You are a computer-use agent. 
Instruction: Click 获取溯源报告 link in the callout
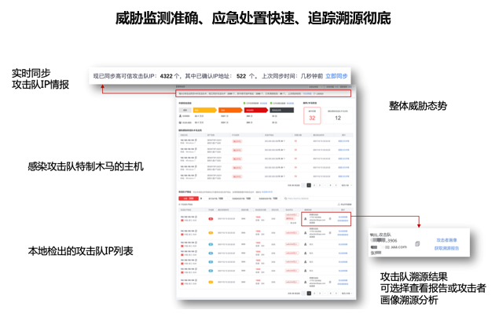pyautogui.click(x=447, y=249)
